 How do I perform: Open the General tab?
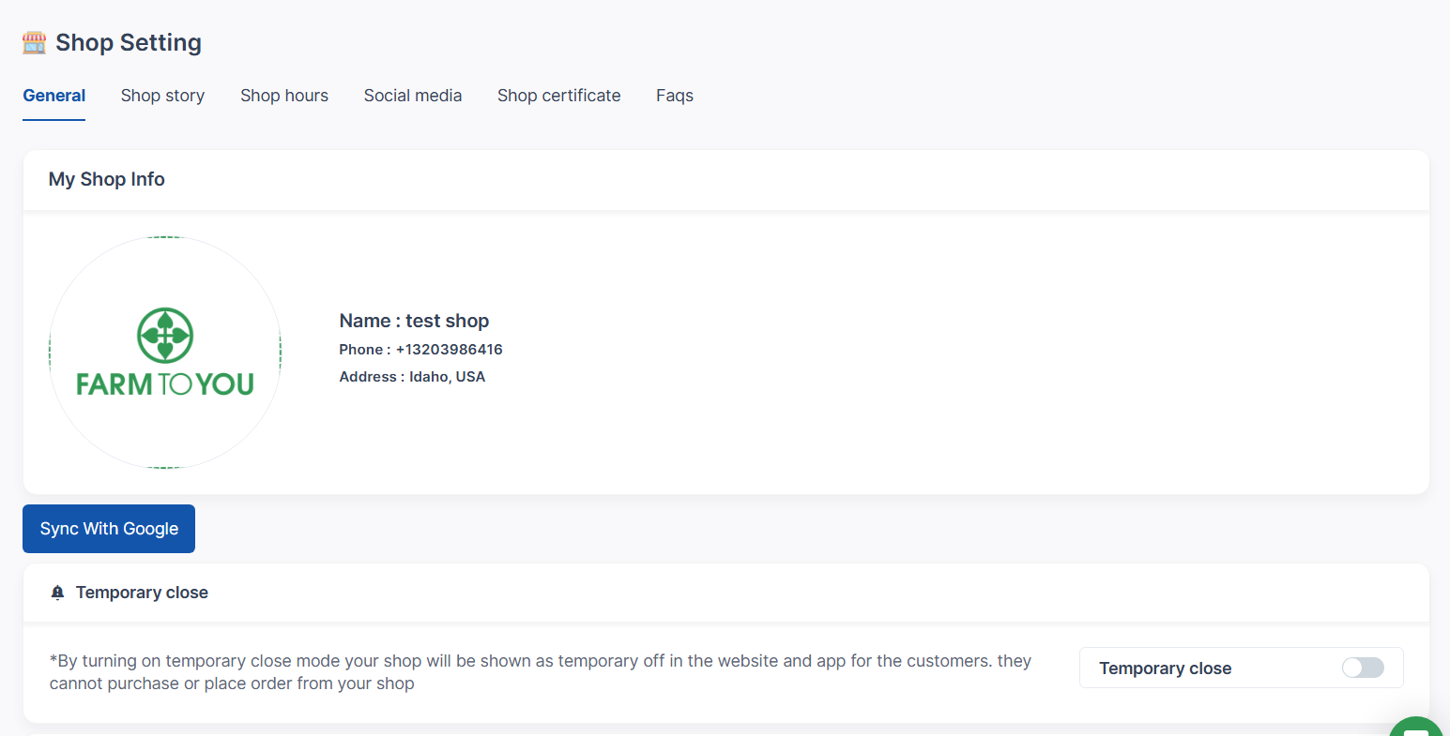tap(54, 96)
